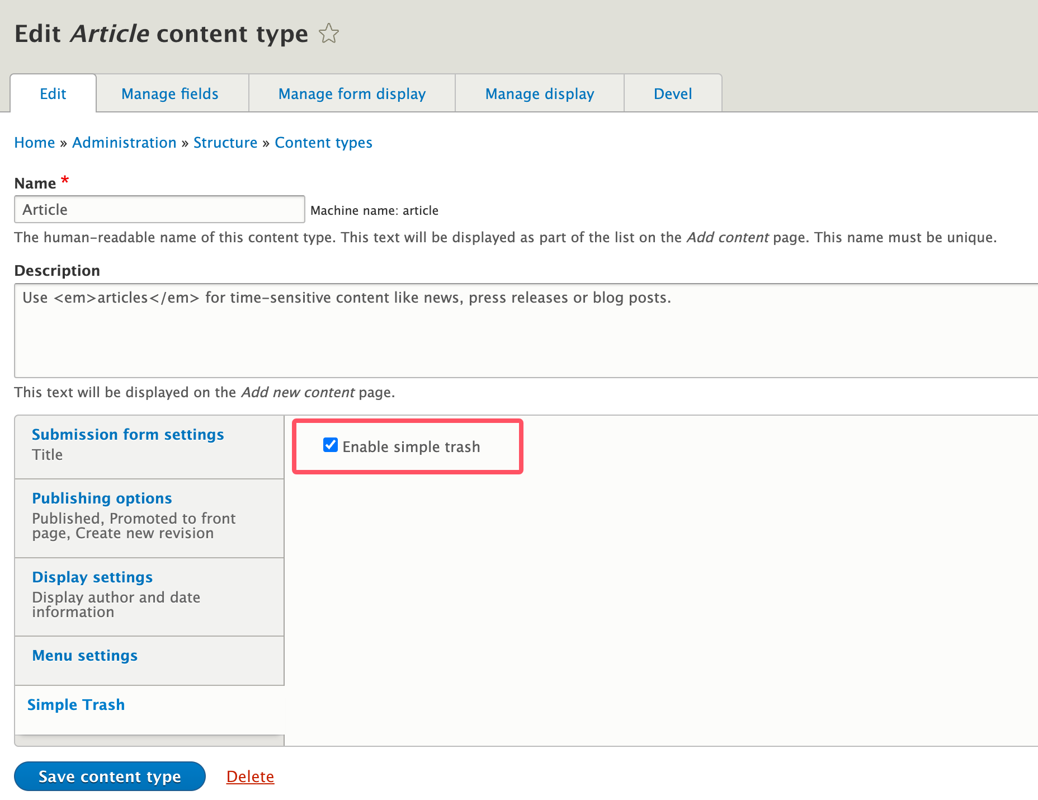Click the star icon to bookmark this page

[x=329, y=34]
